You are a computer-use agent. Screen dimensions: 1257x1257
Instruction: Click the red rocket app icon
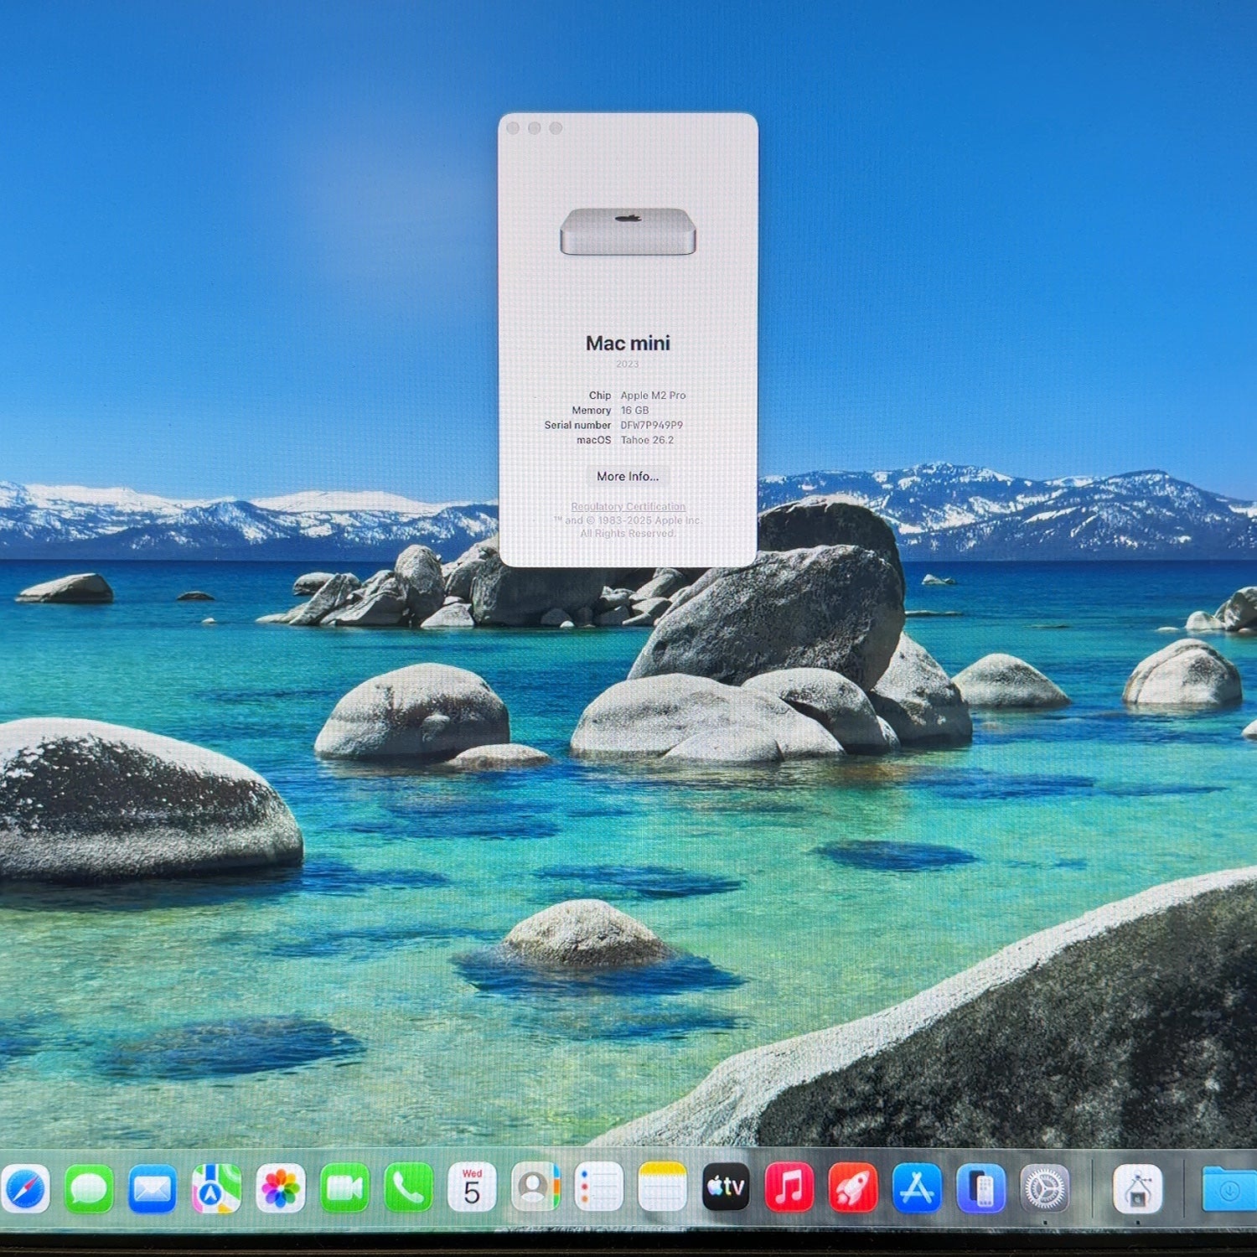(853, 1187)
